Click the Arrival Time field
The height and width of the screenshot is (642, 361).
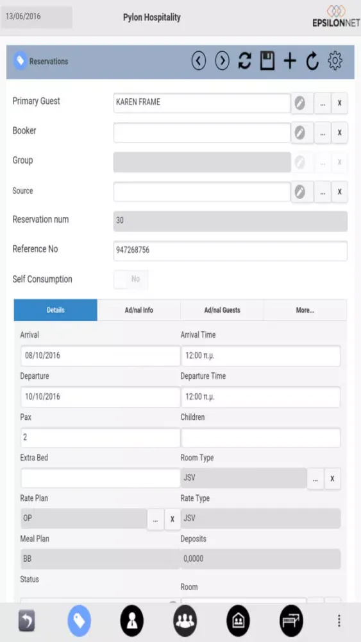260,356
